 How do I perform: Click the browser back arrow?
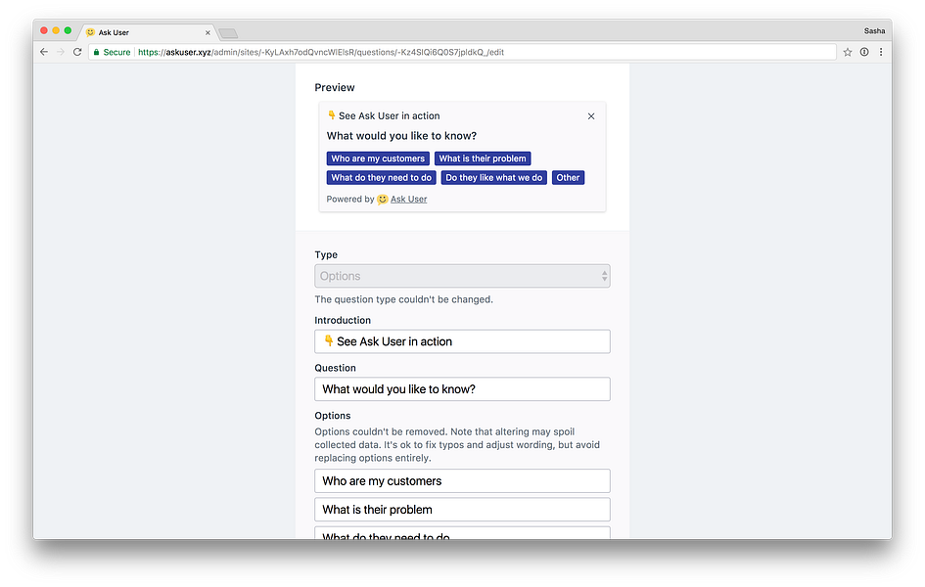point(44,52)
